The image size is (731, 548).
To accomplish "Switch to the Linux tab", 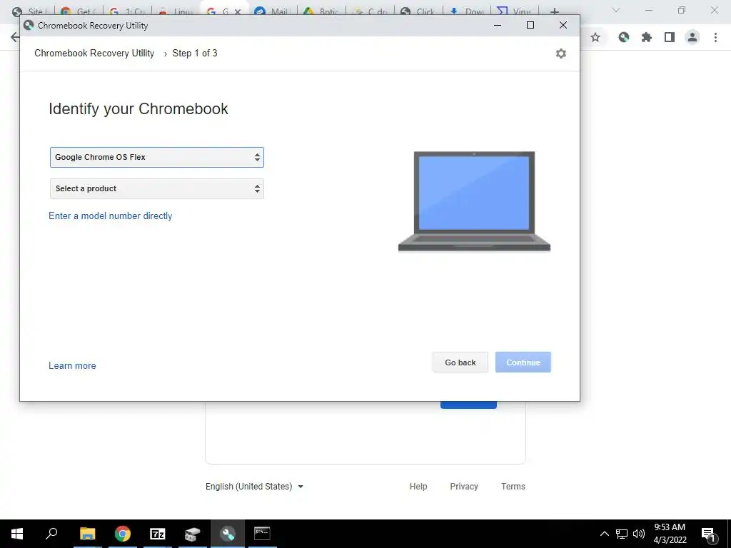I will (x=176, y=11).
